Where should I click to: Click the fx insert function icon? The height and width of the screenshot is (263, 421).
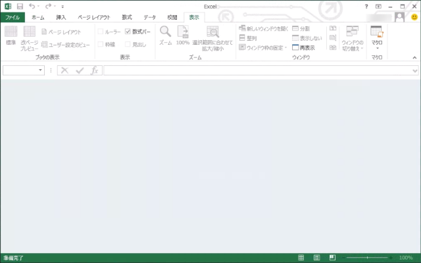point(95,71)
